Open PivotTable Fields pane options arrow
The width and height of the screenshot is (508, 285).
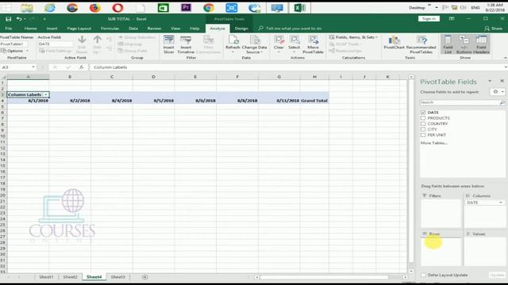490,81
